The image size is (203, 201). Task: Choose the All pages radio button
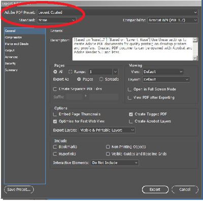[x=55, y=72]
